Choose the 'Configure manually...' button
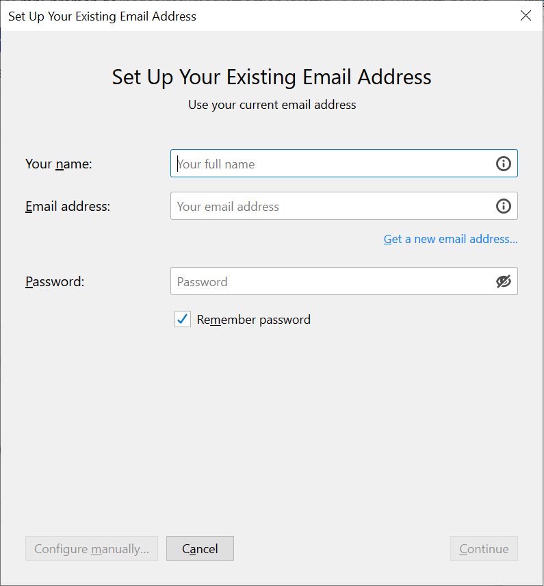The width and height of the screenshot is (544, 586). (92, 548)
